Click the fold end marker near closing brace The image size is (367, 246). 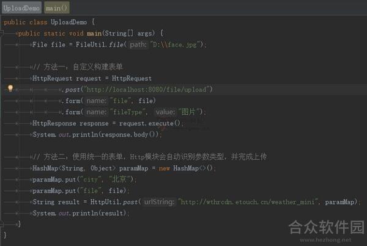1,224
